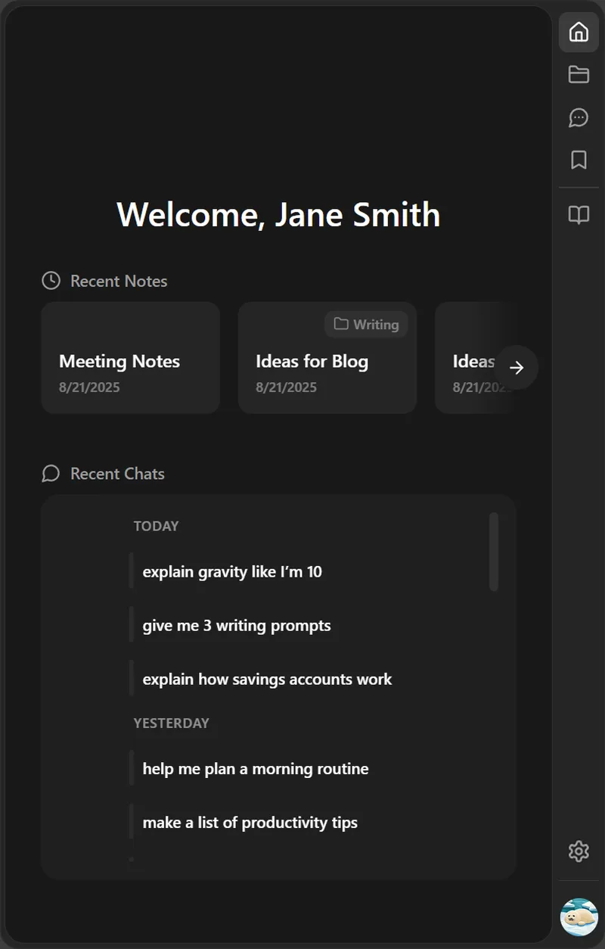Click the Welcome, Jane Smith heading
This screenshot has width=605, height=949.
click(278, 215)
